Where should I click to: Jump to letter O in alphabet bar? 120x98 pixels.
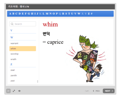(x=54, y=14)
